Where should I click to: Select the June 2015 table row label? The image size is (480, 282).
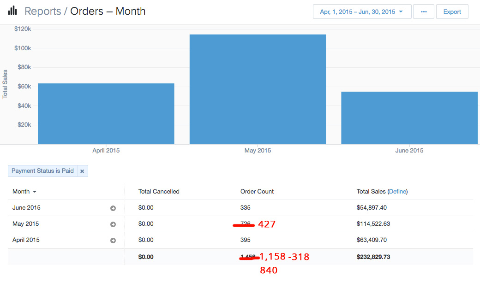coord(26,208)
